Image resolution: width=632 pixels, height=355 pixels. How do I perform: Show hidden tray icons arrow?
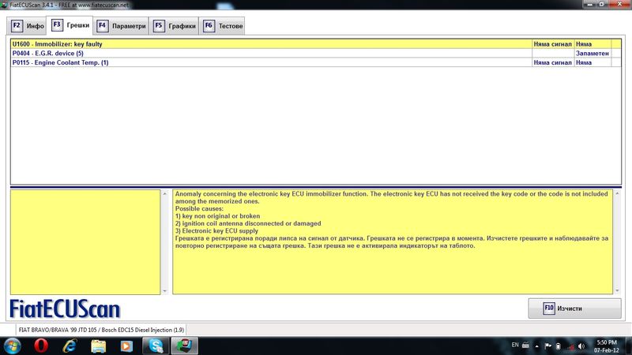pos(537,346)
